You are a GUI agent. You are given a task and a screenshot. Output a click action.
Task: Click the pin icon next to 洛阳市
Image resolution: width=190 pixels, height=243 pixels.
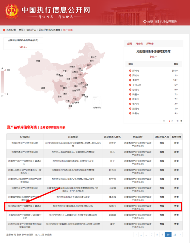click(x=130, y=80)
